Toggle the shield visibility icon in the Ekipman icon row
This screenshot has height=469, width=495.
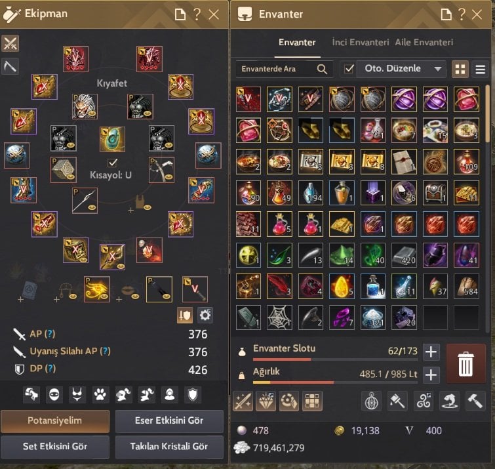[193, 394]
